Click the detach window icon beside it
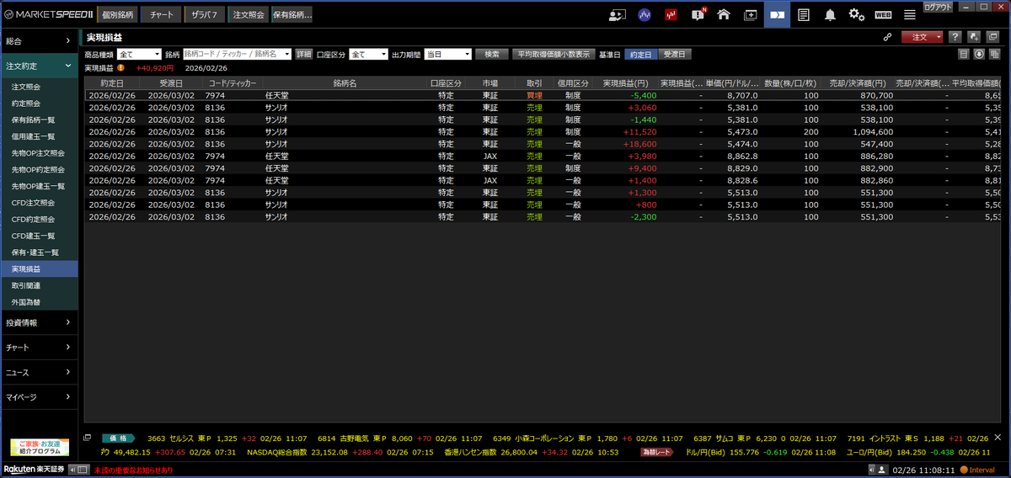 pos(992,37)
